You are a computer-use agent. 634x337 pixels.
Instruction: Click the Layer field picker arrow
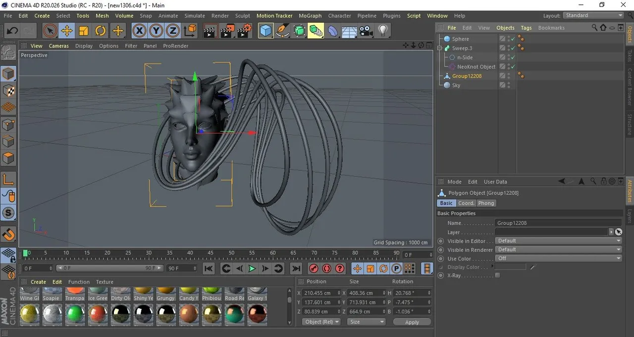[x=611, y=232]
